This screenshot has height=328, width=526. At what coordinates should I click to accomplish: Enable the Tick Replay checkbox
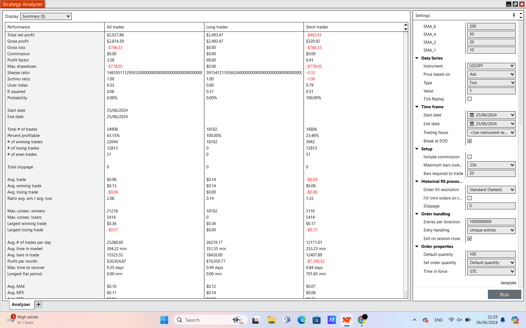pyautogui.click(x=470, y=99)
